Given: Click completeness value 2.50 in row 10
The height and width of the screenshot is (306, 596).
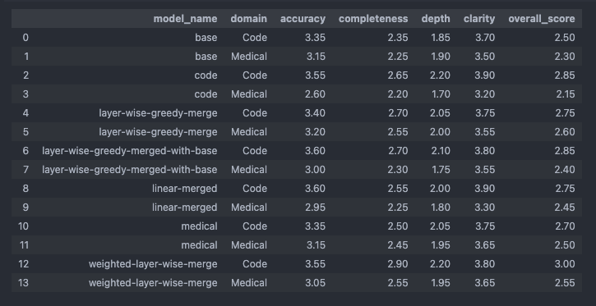Looking at the screenshot, I should [x=398, y=226].
